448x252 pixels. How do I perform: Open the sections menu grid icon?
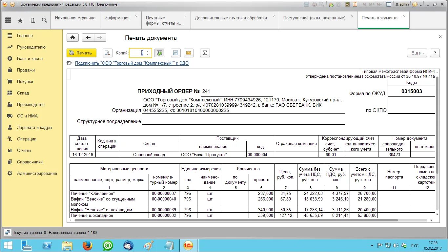tap(8, 20)
